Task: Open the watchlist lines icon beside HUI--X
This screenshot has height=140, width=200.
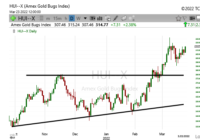Action: [41, 18]
